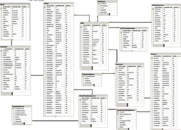Select the IsParticipant row in IFSPTeamMember
The image size is (181, 130).
pos(134,41)
